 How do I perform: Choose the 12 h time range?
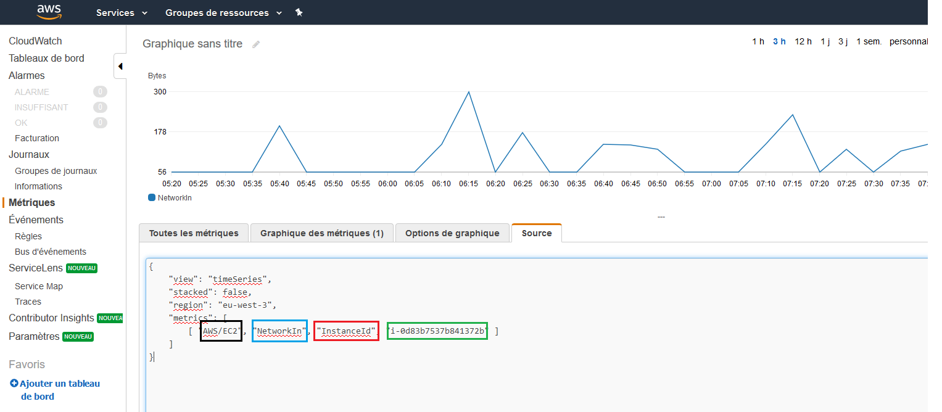click(803, 41)
